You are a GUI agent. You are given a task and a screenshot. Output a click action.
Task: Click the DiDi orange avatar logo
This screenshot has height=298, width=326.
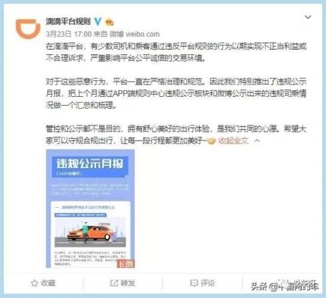point(28,29)
